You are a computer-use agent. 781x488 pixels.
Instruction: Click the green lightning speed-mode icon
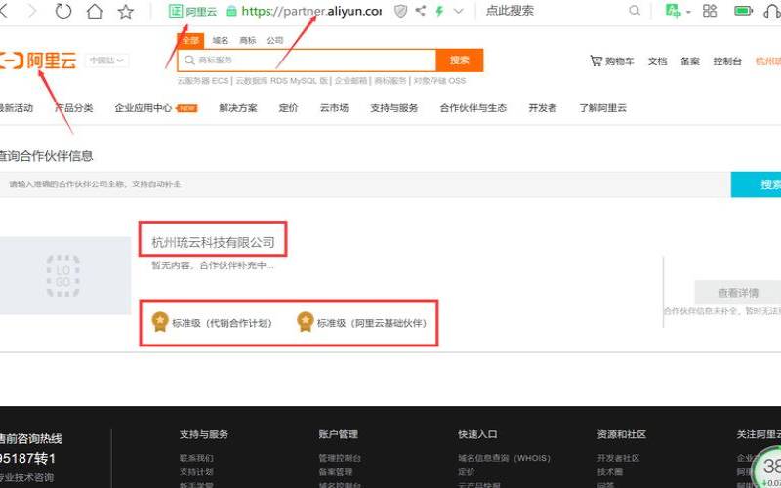[439, 11]
